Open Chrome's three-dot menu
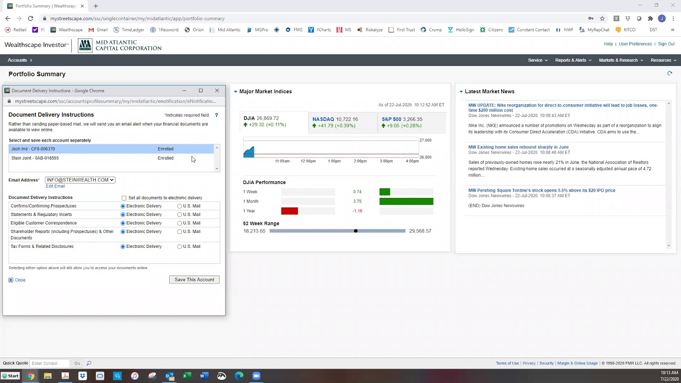Viewport: 681px width, 383px height. [x=673, y=18]
